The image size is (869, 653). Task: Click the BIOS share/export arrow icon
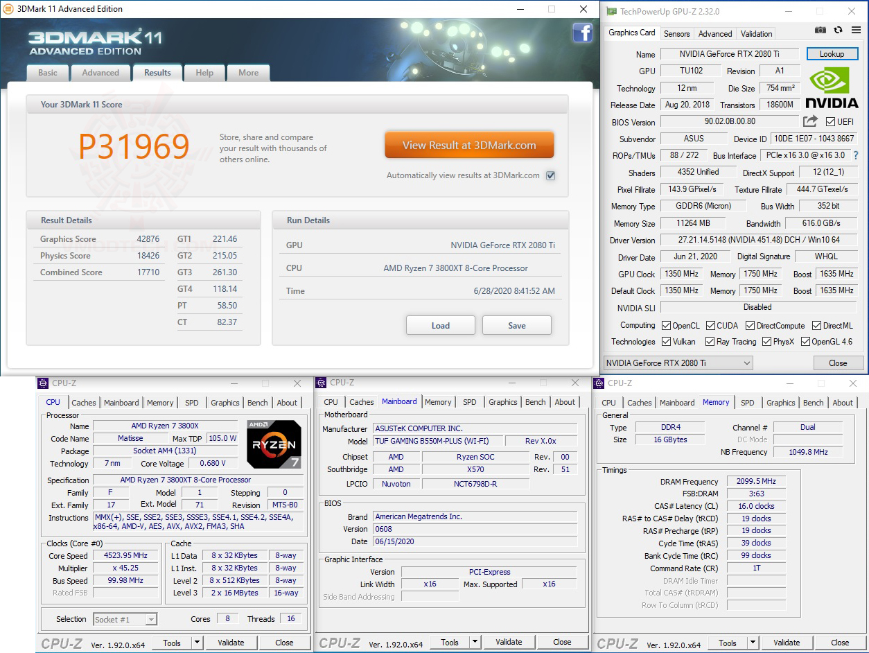coord(811,121)
